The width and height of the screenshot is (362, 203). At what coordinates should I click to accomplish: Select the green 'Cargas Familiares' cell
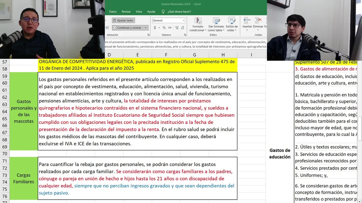pos(24,178)
